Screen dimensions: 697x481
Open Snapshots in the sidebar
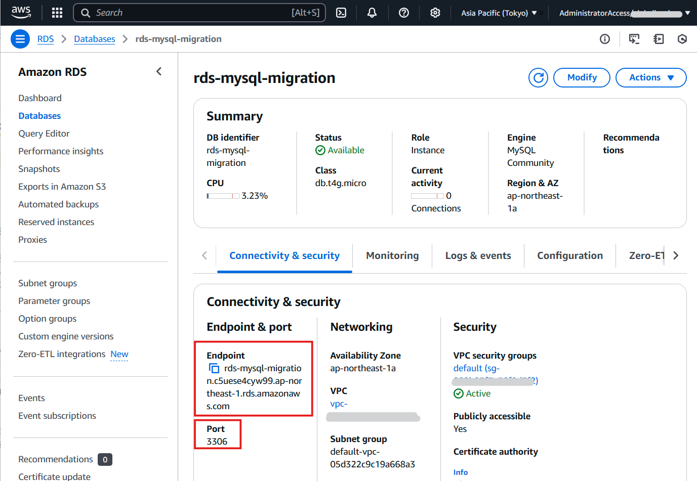tap(39, 169)
